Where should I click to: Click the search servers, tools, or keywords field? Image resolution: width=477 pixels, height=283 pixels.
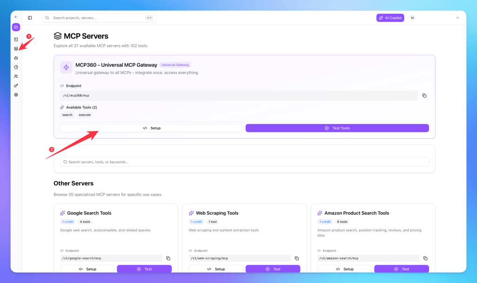point(244,162)
